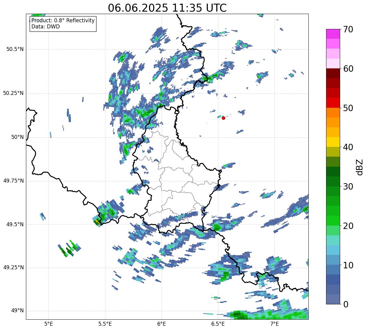Image resolution: width=367 pixels, height=330 pixels.
Task: Click the colorbar tick label 20
Action: point(348,226)
